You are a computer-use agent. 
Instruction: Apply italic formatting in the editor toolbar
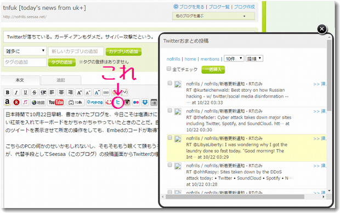(16, 92)
